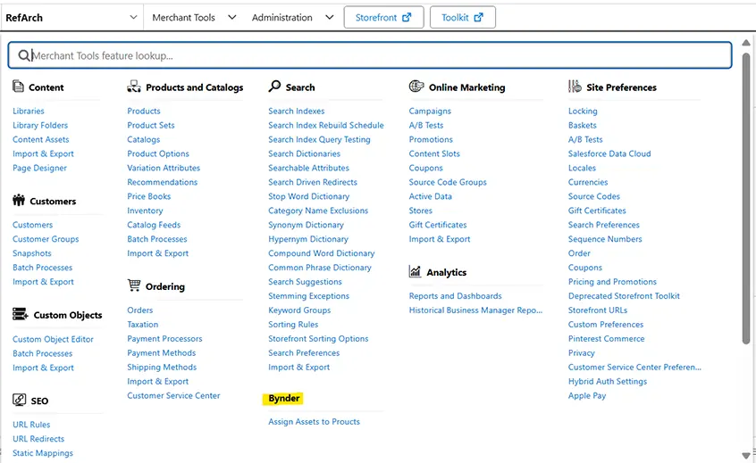Open Reports and Dashboards link
Screen dimensions: 756x463
(455, 296)
